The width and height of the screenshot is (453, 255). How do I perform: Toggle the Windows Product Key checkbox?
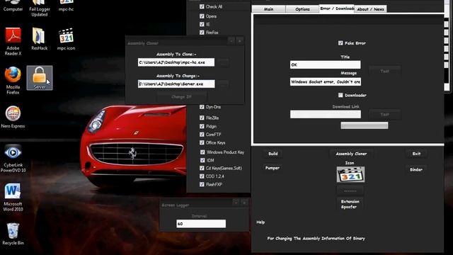tap(202, 152)
